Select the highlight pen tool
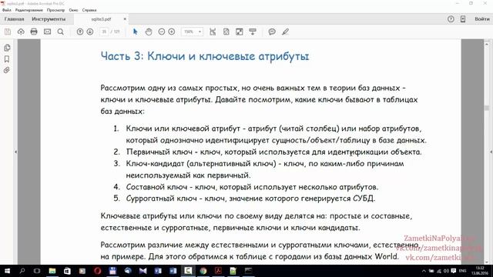This screenshot has height=277, width=493. click(285, 32)
